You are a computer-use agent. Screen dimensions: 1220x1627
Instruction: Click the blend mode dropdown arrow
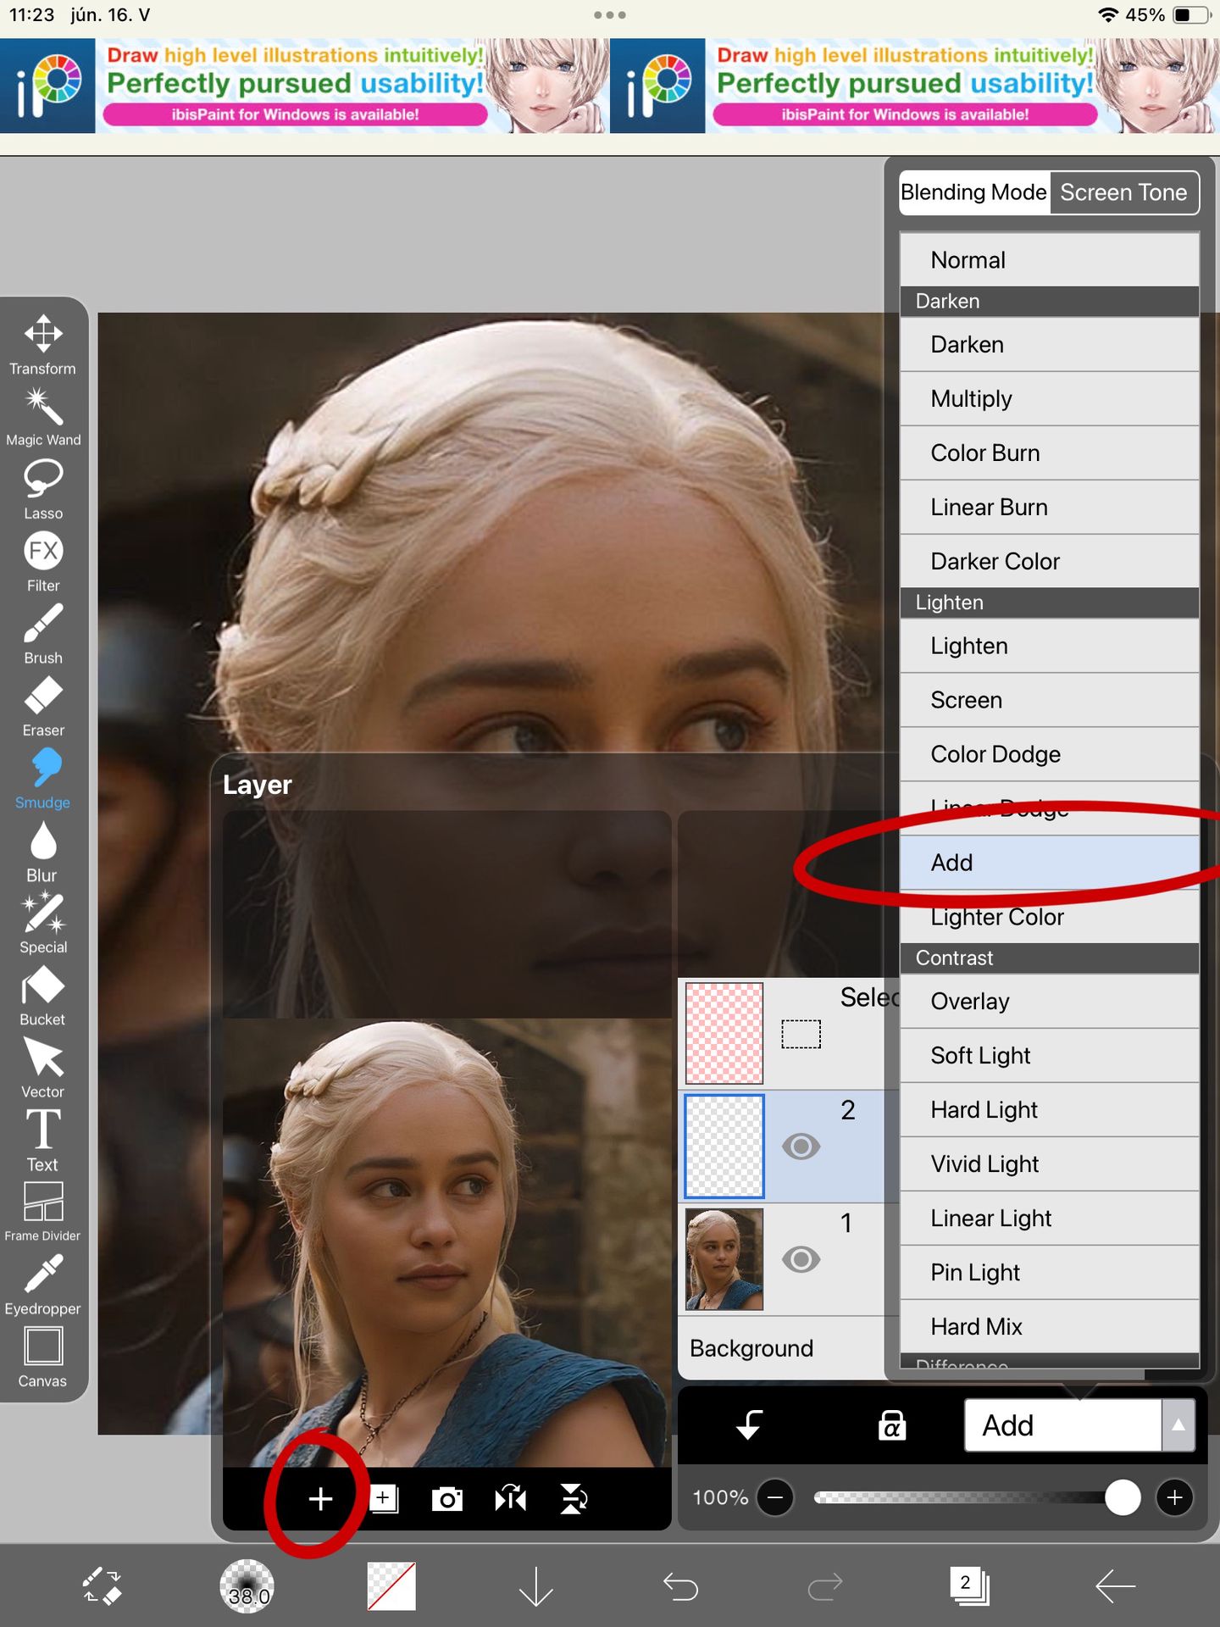pyautogui.click(x=1178, y=1425)
